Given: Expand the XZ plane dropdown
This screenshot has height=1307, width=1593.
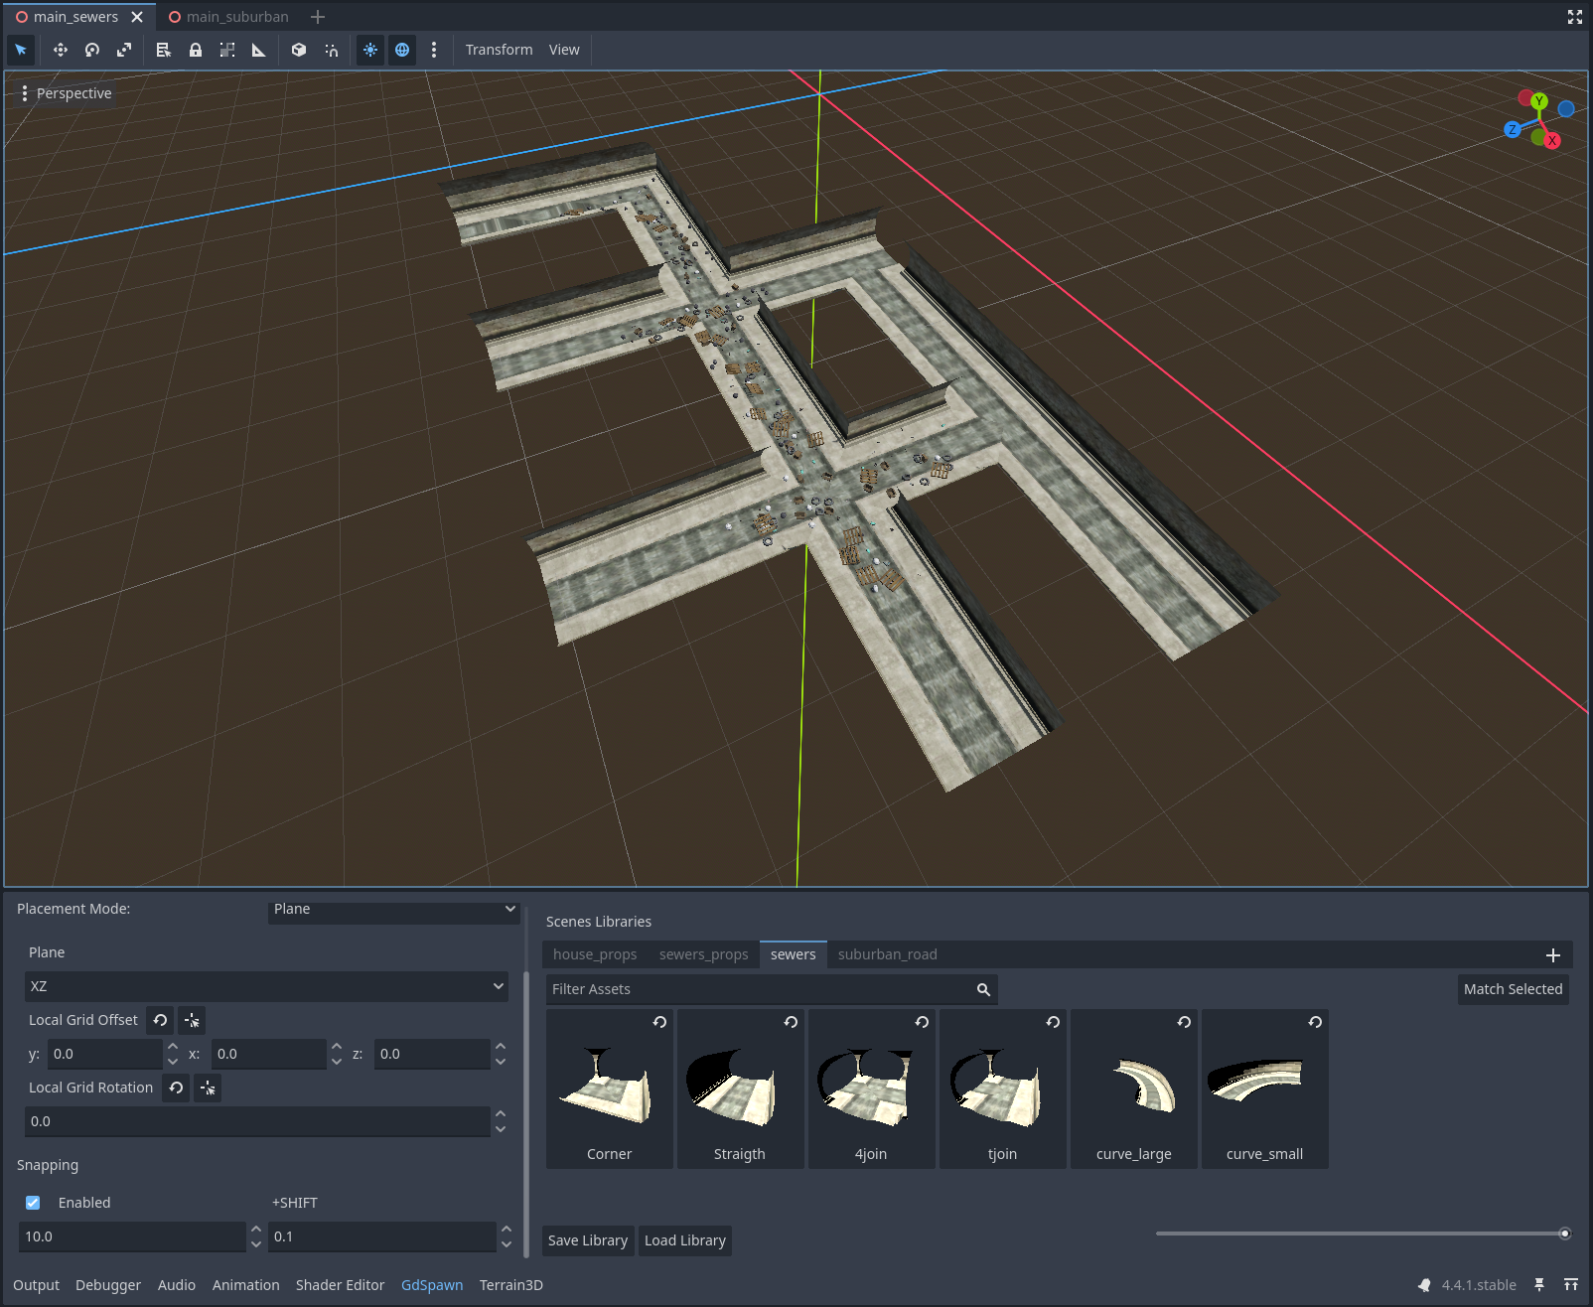Looking at the screenshot, I should (266, 986).
